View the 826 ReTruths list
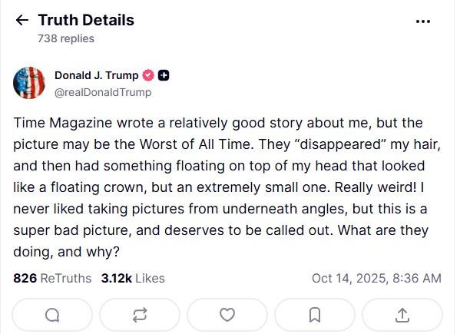Viewport: 470px width, 334px height. click(x=52, y=278)
